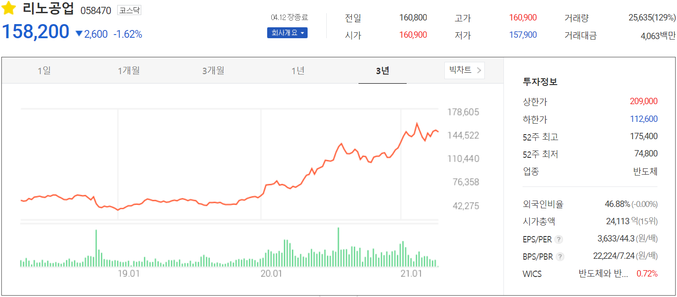This screenshot has height=297, width=677.
Task: Click the 19.01 date marker on chart
Action: 128,274
